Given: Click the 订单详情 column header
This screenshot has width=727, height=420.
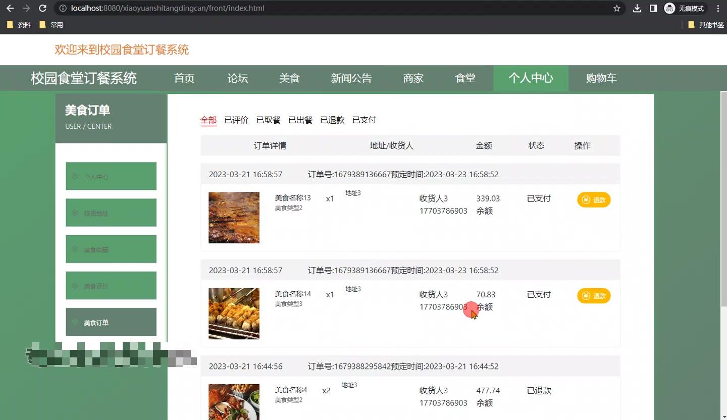Looking at the screenshot, I should point(270,145).
